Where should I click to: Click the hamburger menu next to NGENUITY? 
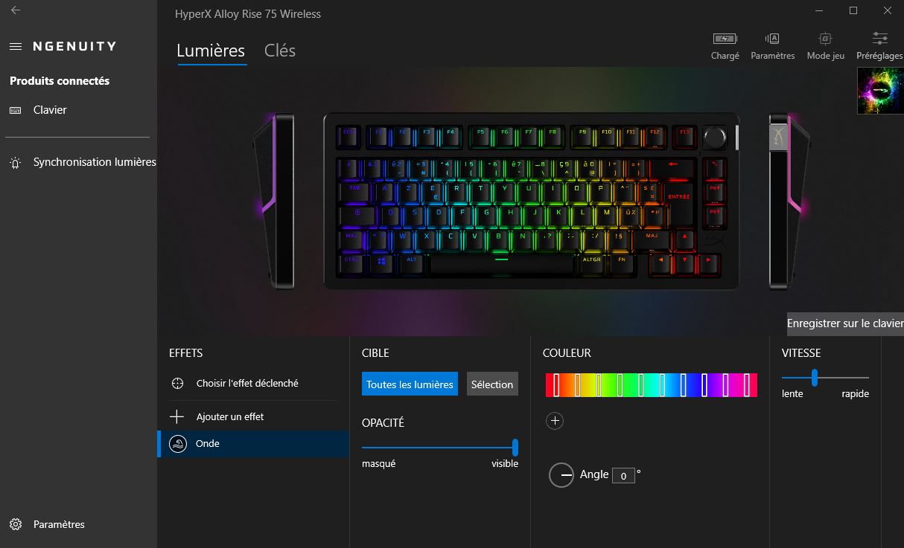16,46
